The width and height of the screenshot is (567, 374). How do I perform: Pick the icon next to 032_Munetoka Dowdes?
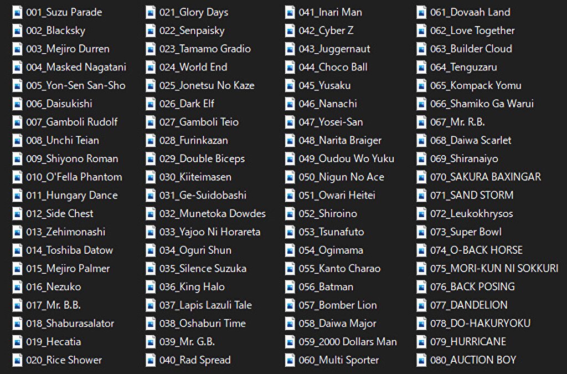151,214
